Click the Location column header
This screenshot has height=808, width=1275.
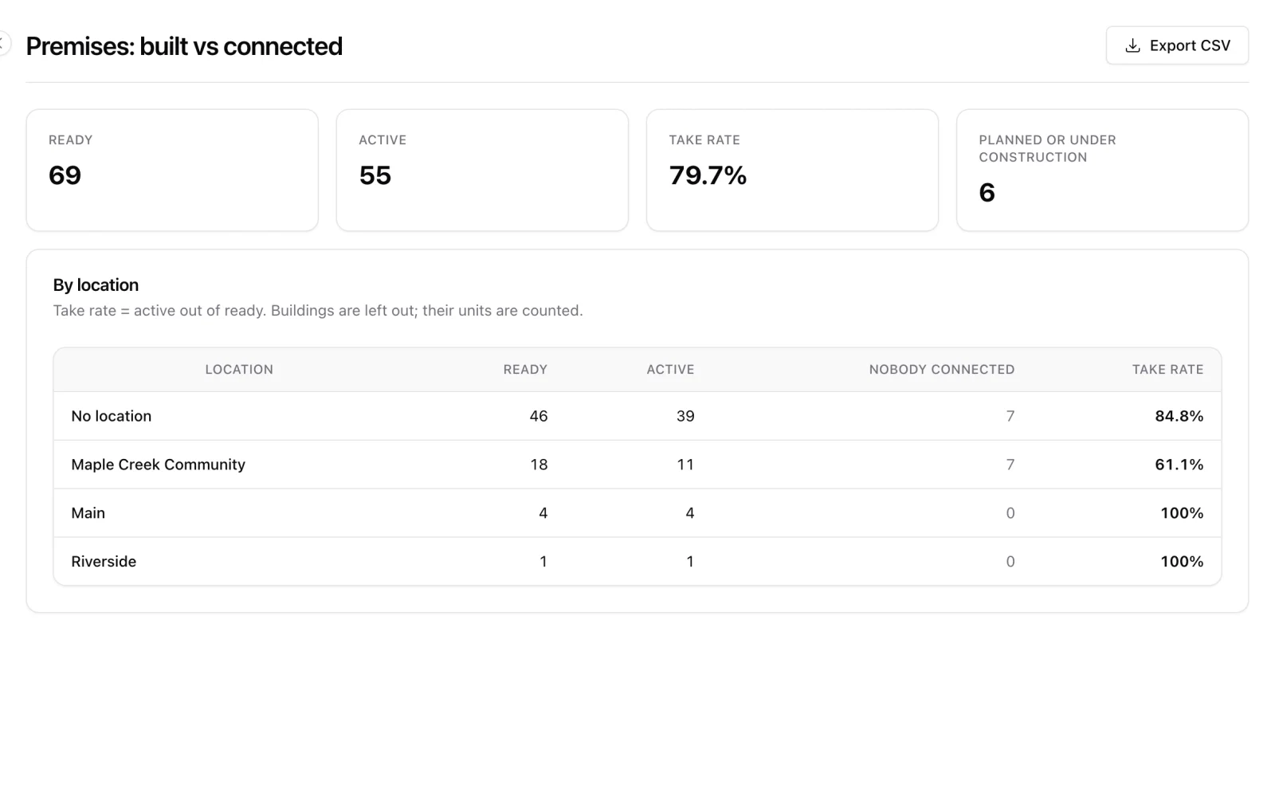coord(239,370)
